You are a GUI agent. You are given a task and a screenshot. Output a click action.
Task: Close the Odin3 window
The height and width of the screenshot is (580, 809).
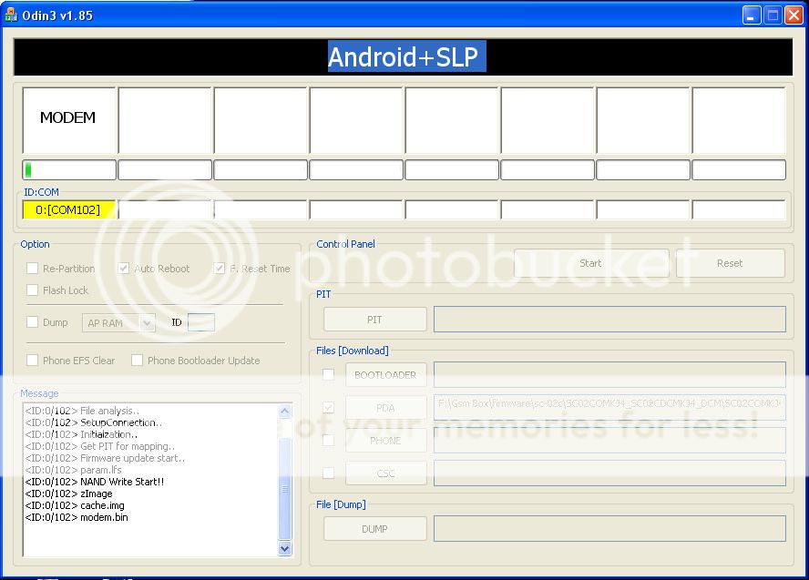(x=794, y=15)
